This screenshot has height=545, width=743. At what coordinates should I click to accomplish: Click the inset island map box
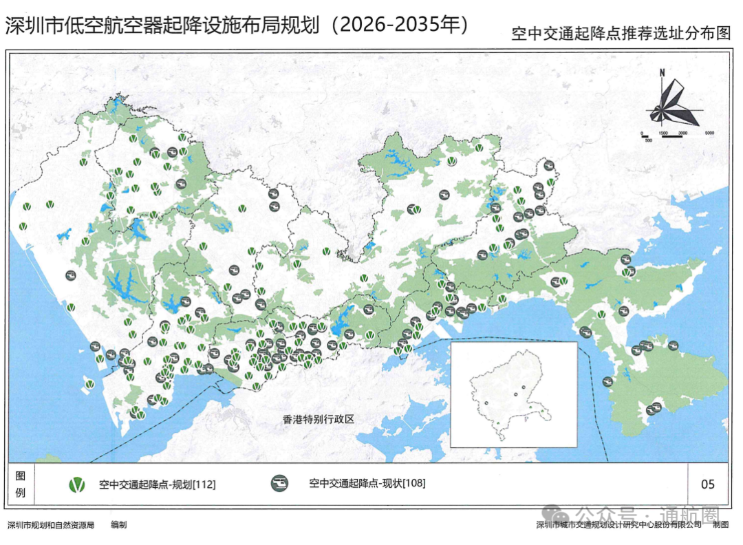point(514,394)
